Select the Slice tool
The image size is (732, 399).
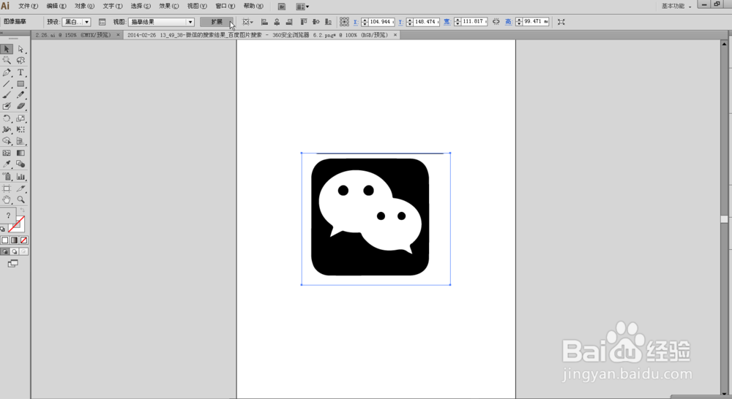(20, 189)
